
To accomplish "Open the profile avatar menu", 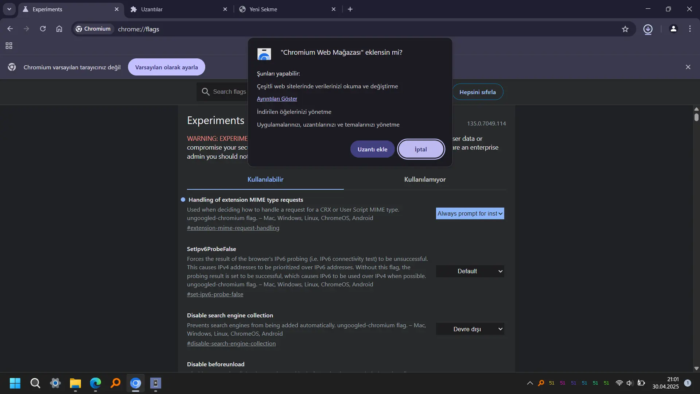I will 673,29.
